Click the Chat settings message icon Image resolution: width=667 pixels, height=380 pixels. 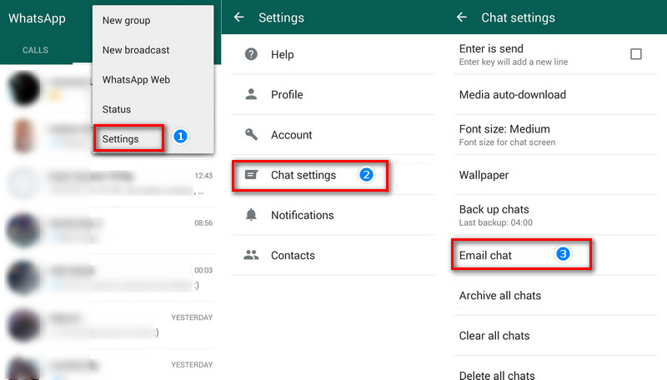point(251,175)
